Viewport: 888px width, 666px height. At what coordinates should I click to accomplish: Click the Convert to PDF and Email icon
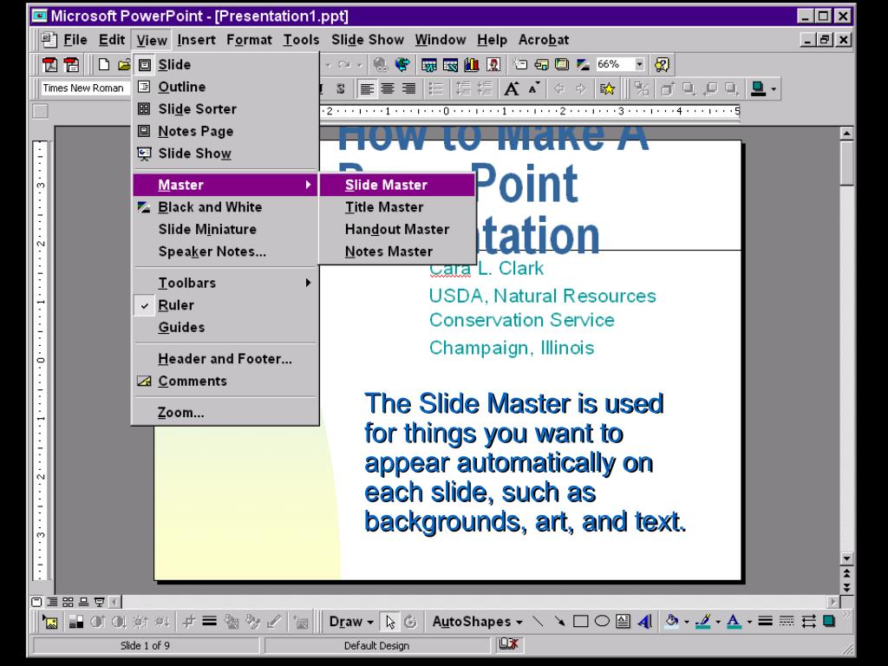pyautogui.click(x=71, y=64)
